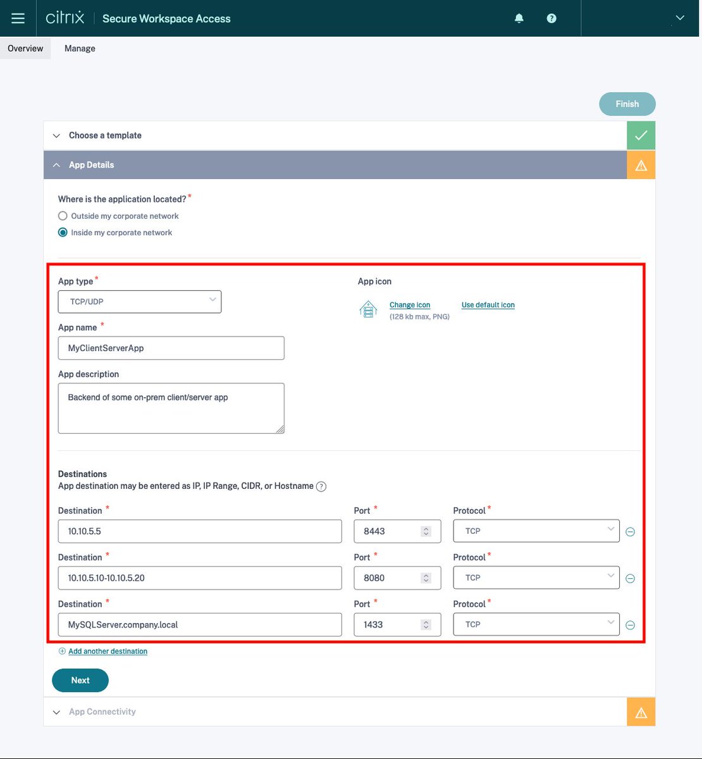This screenshot has height=759, width=702.
Task: Click the Citrix logo
Action: 65,18
